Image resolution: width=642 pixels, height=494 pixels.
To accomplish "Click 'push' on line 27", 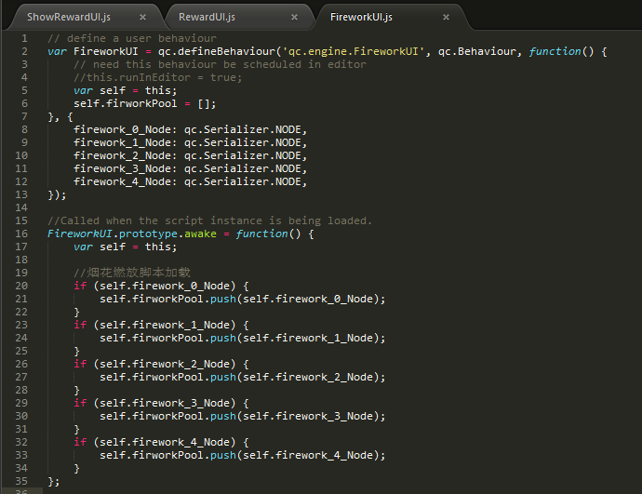I will pos(223,378).
